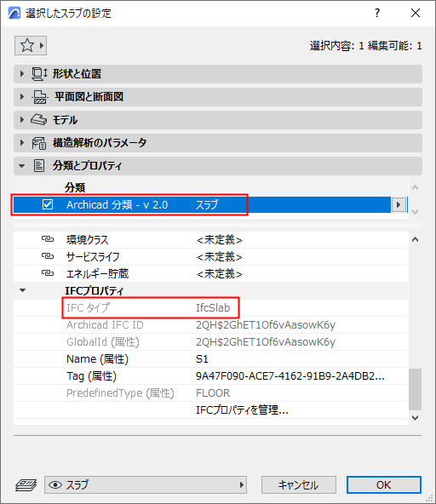436x504 pixels.
Task: Click the キャンセル button
Action: coord(299,485)
